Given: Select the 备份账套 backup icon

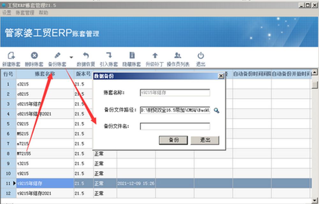Looking at the screenshot, I should tap(57, 55).
